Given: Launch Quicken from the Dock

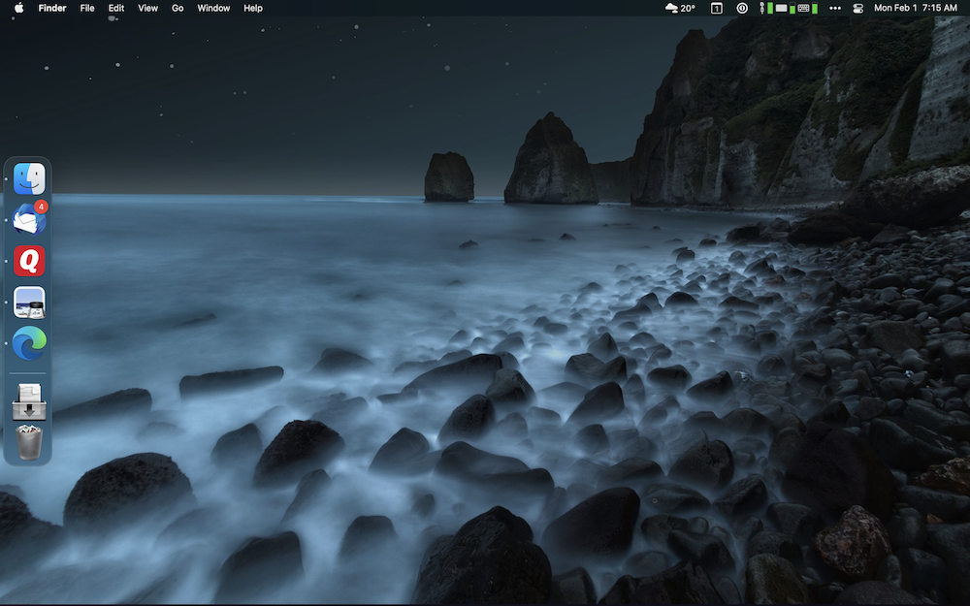Looking at the screenshot, I should [29, 261].
